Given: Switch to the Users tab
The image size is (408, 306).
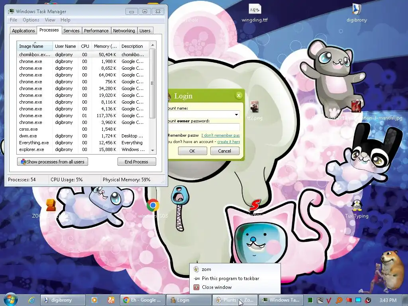Looking at the screenshot, I should [x=145, y=31].
